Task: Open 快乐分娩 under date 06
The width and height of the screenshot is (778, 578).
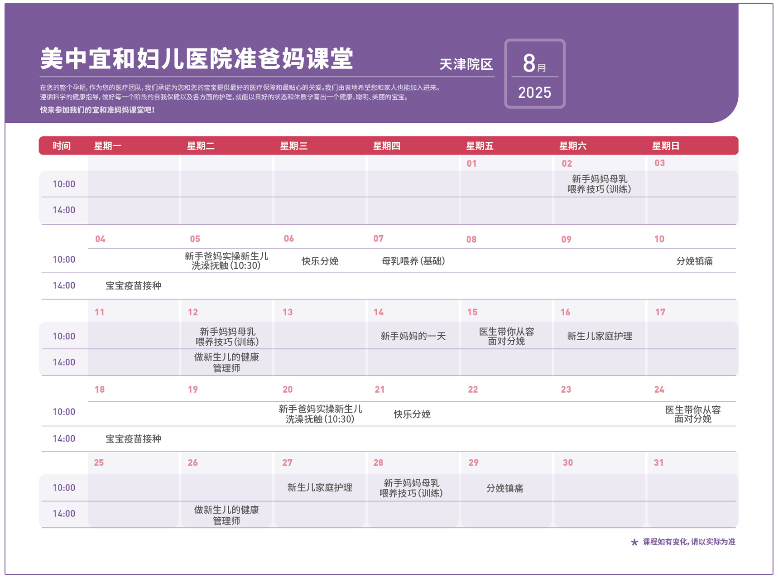Action: 320,261
